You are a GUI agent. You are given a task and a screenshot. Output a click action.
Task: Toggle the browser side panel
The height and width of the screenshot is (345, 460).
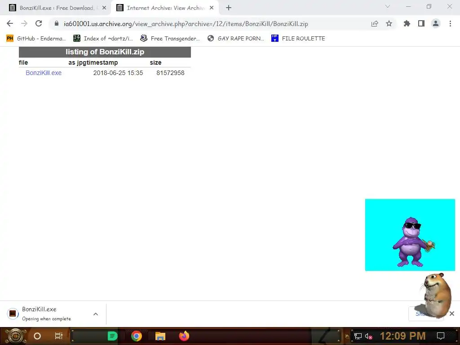coord(421,23)
